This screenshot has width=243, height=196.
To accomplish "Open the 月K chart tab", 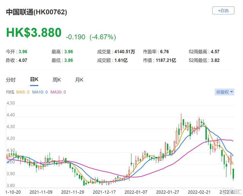I will pyautogui.click(x=79, y=80).
